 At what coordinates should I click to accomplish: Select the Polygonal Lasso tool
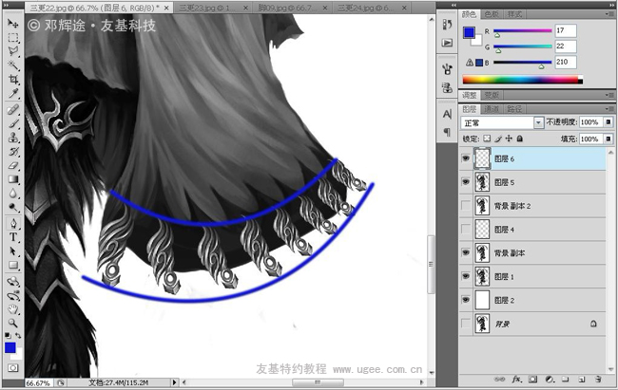tap(12, 51)
